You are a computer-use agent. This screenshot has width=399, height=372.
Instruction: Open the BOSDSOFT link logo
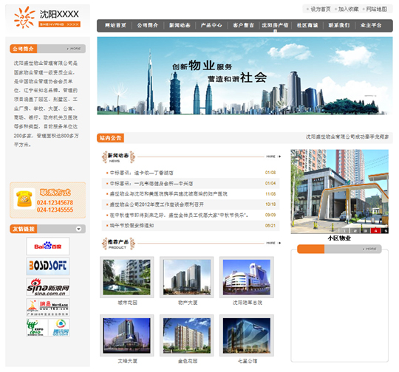click(48, 266)
